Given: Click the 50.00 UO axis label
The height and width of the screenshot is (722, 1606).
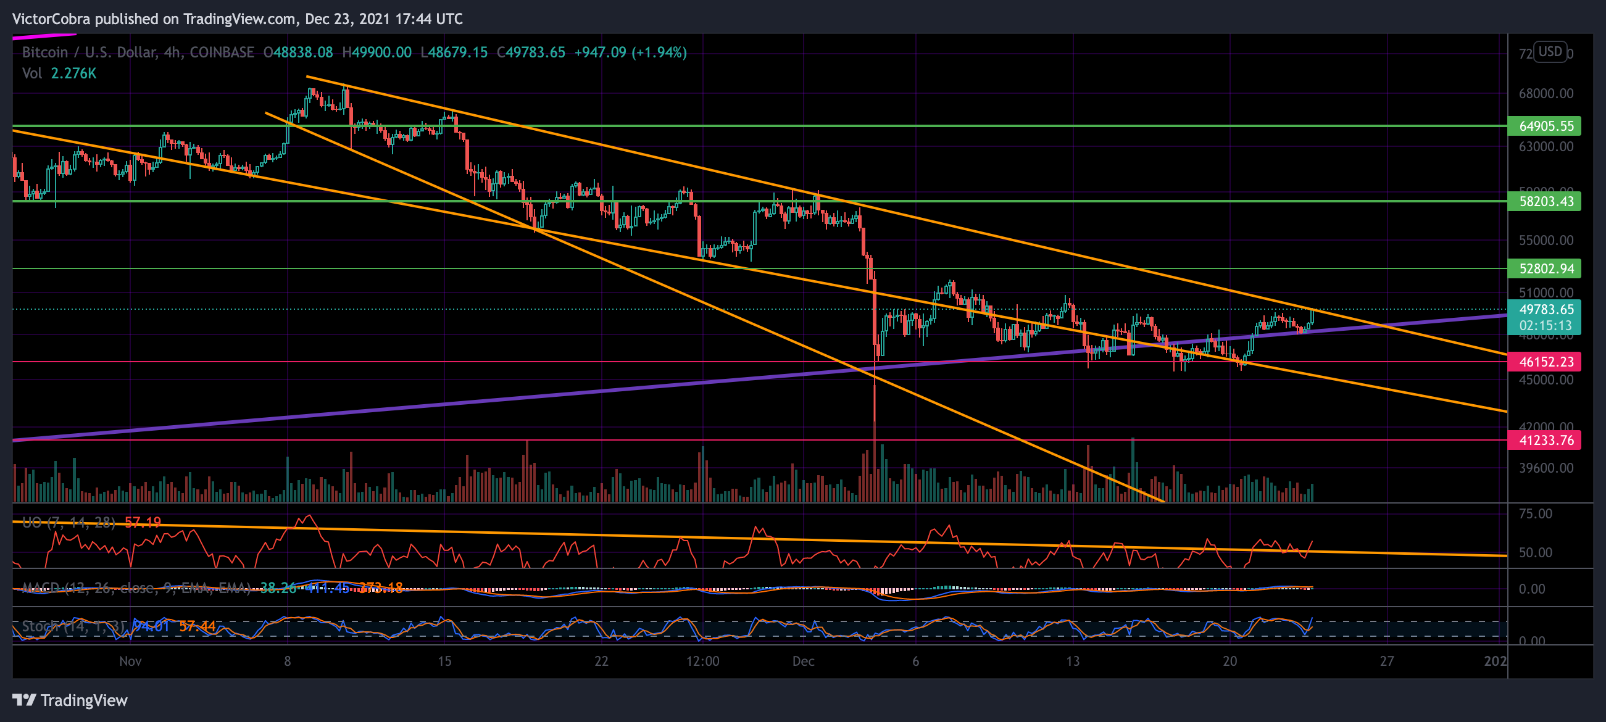Looking at the screenshot, I should pos(1536,552).
